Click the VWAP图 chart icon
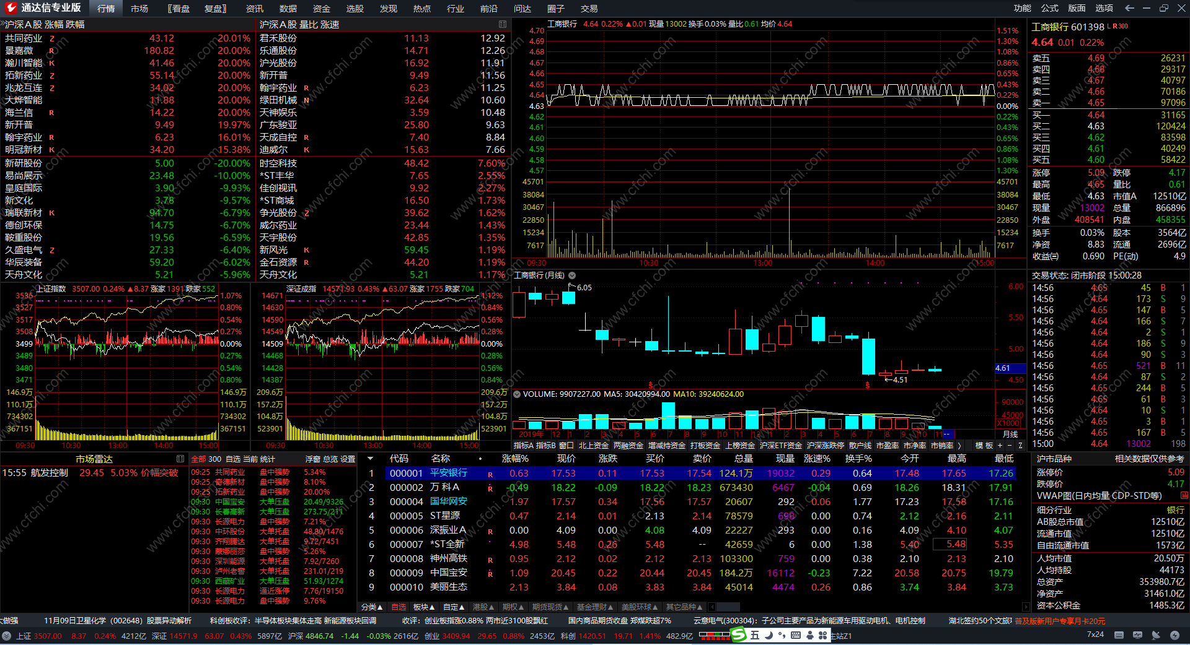1190x645 pixels. click(1184, 495)
